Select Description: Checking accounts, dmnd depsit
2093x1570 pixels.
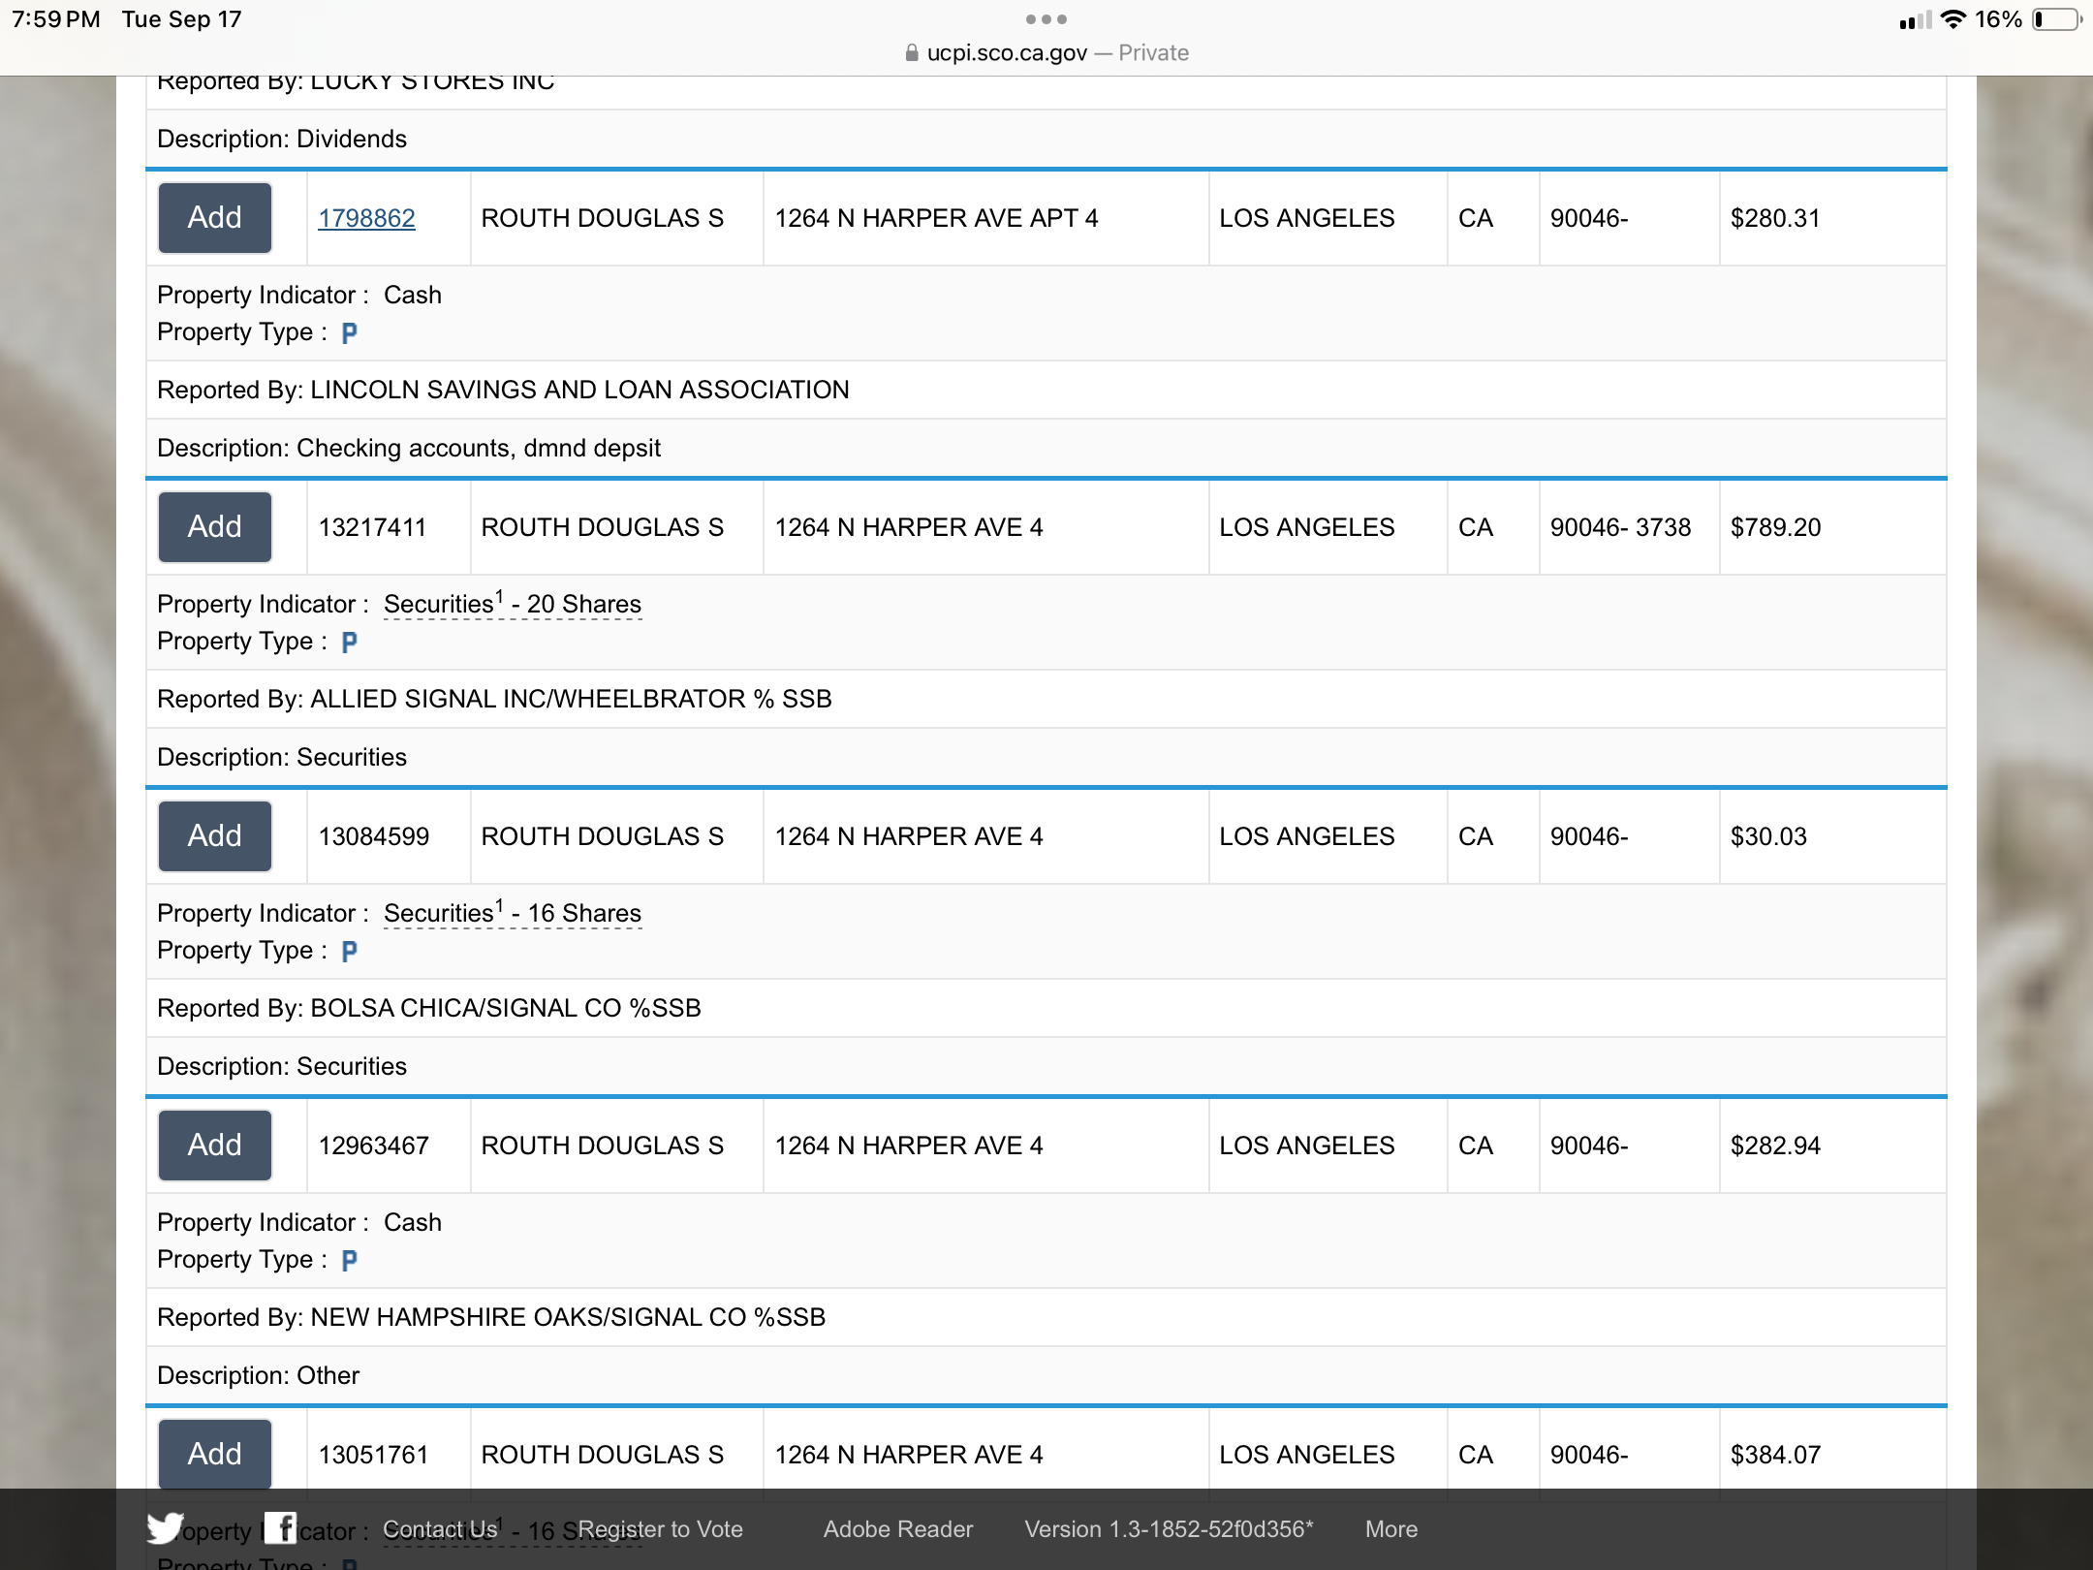point(409,448)
